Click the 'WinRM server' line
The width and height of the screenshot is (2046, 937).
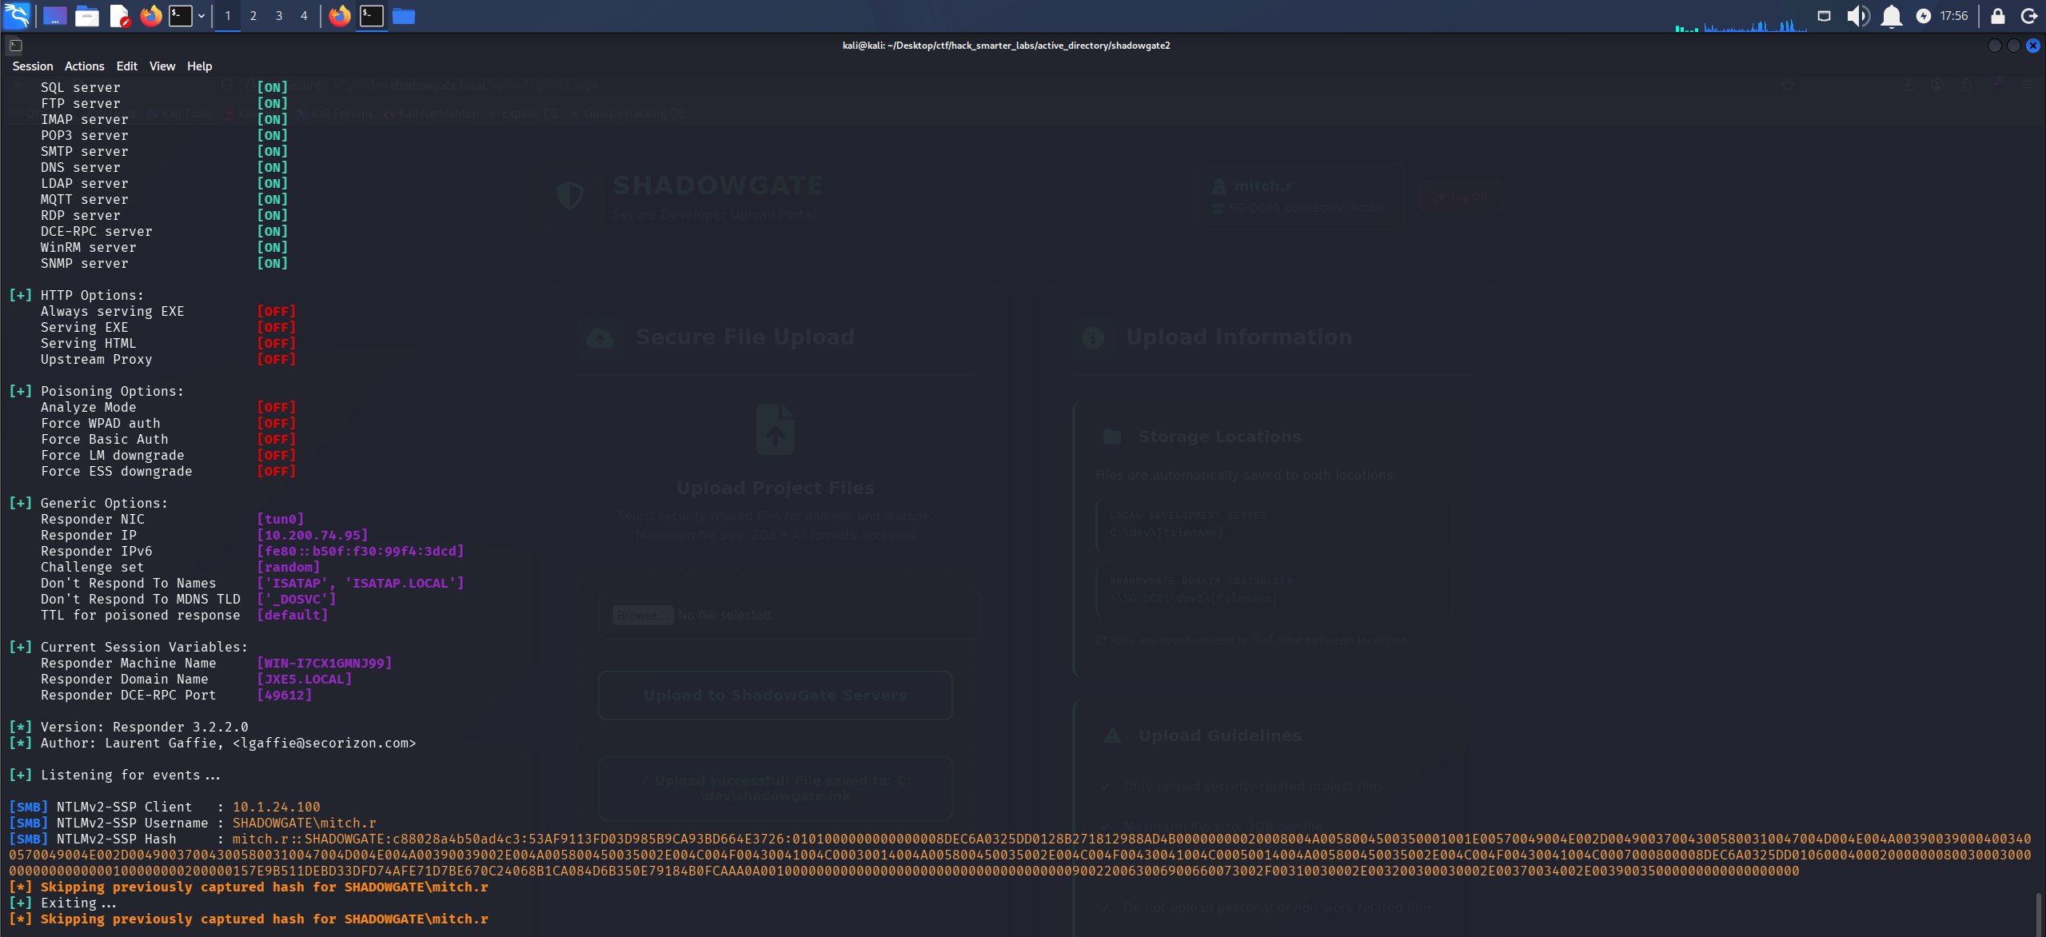(x=164, y=247)
